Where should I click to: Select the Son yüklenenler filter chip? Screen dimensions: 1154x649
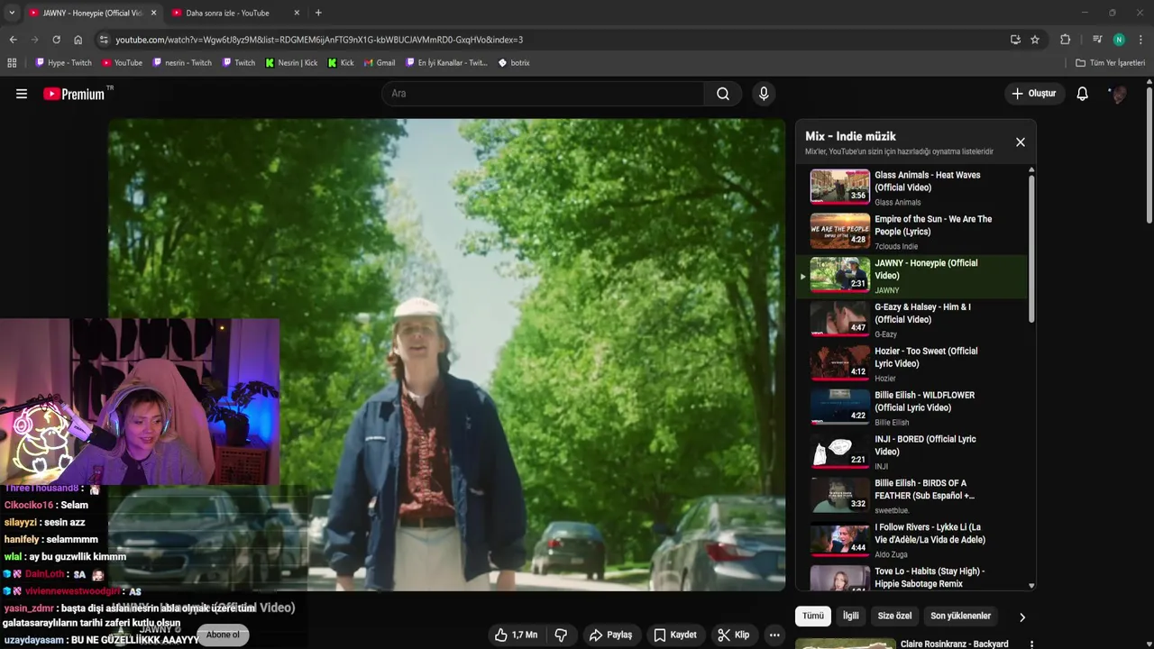pyautogui.click(x=960, y=616)
